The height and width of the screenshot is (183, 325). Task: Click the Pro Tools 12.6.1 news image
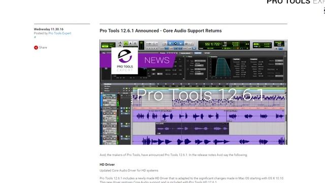coord(193,92)
